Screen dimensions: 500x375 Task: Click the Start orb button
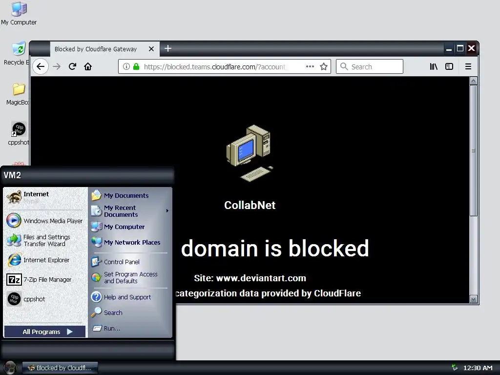[10, 367]
